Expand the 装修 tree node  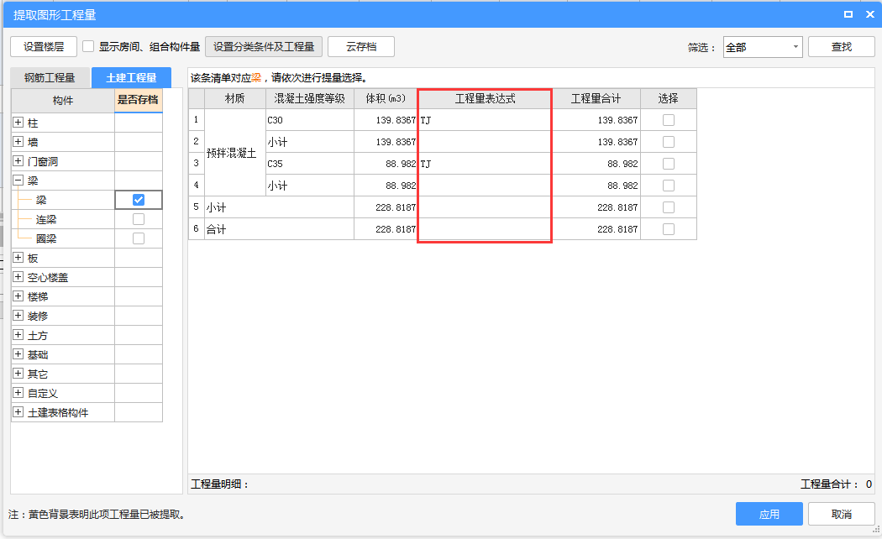click(x=18, y=316)
